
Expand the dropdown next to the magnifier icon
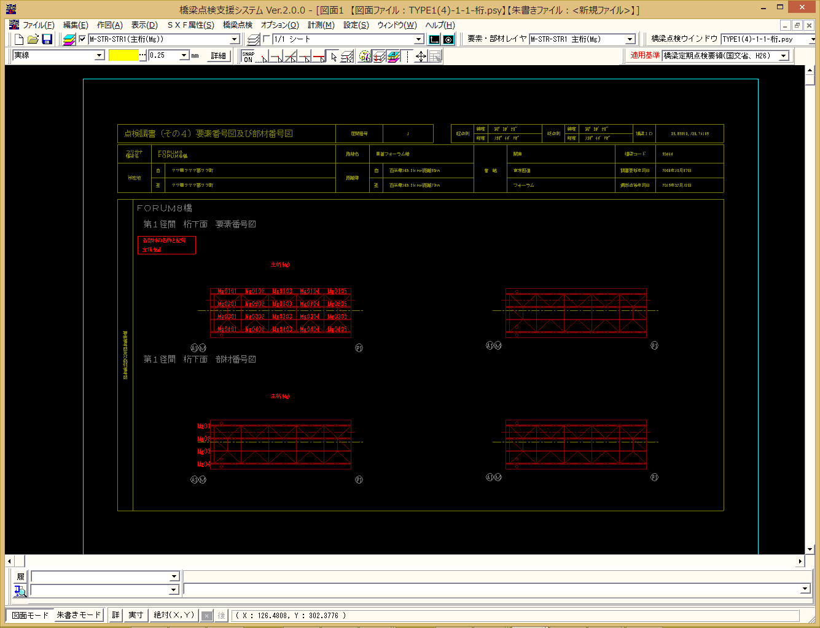174,590
